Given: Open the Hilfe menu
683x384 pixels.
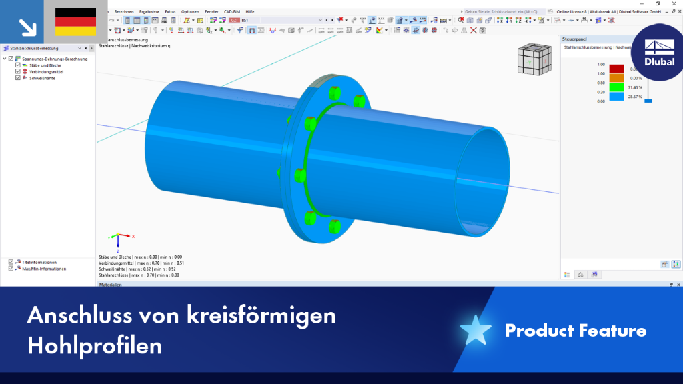Looking at the screenshot, I should tap(250, 12).
